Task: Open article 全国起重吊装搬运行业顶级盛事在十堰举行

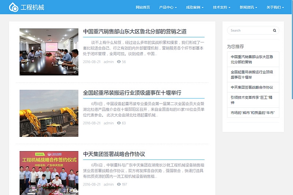Action: tap(132, 93)
